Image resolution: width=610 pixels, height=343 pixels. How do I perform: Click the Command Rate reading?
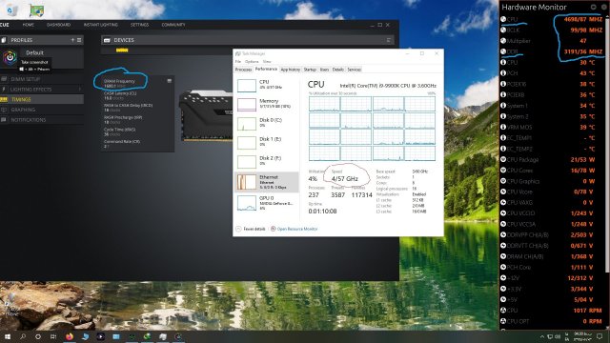point(122,144)
